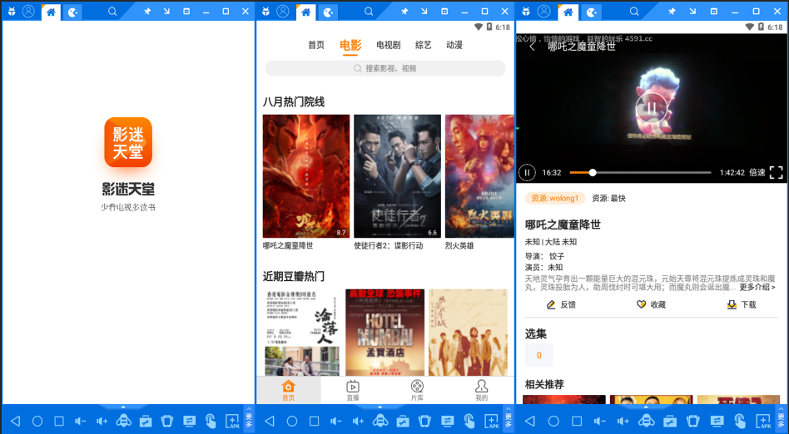Switch to the 首页 top tab
This screenshot has width=789, height=434.
coord(316,45)
